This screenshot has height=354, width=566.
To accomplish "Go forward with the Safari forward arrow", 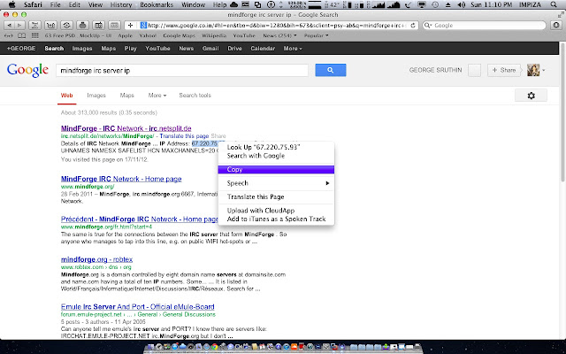I will coord(19,26).
